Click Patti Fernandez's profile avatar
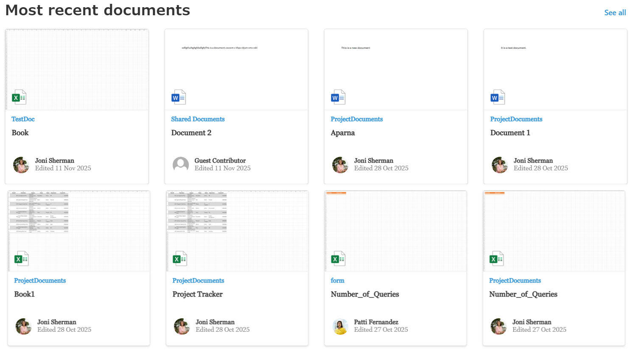The image size is (631, 350). point(340,326)
